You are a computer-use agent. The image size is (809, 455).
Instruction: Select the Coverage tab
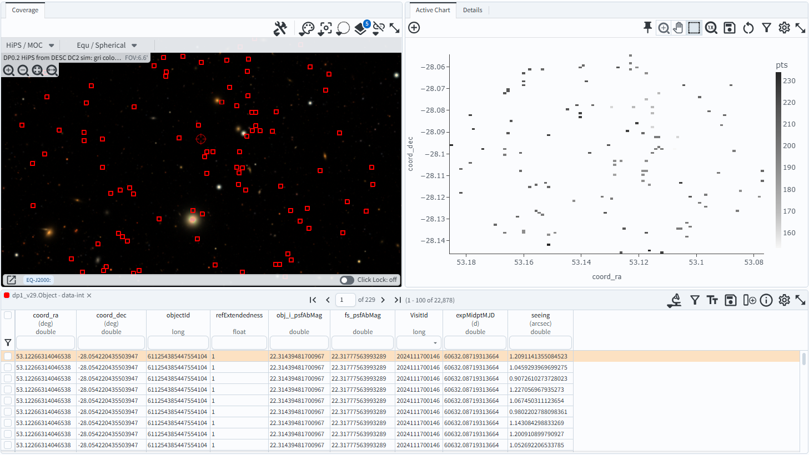[25, 10]
